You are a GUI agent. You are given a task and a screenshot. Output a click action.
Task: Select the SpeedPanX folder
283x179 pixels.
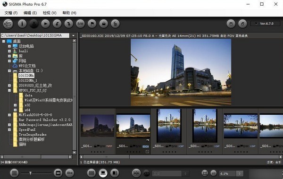click(27, 129)
